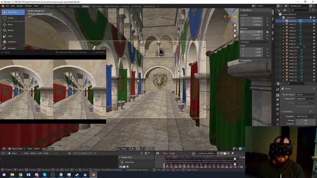Screen dimensions: 317x178
Task: Hide mesh_4 with its eye icon
Action: click(x=314, y=31)
